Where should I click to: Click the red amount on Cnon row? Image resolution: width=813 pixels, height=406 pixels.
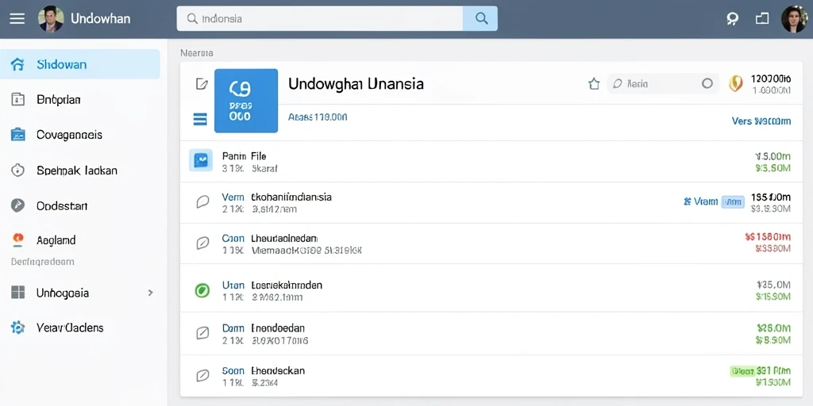tap(768, 236)
